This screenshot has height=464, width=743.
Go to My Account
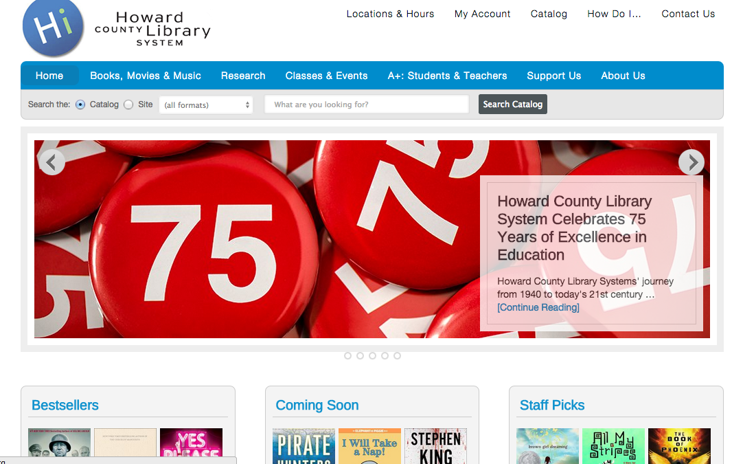click(x=482, y=14)
